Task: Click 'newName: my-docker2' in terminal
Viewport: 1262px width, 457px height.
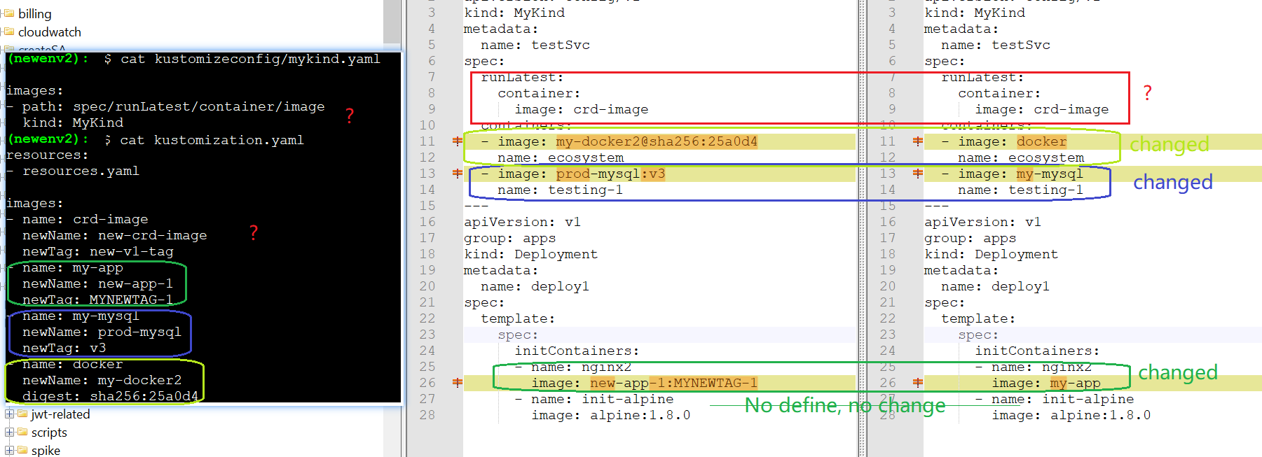Action: [x=102, y=380]
